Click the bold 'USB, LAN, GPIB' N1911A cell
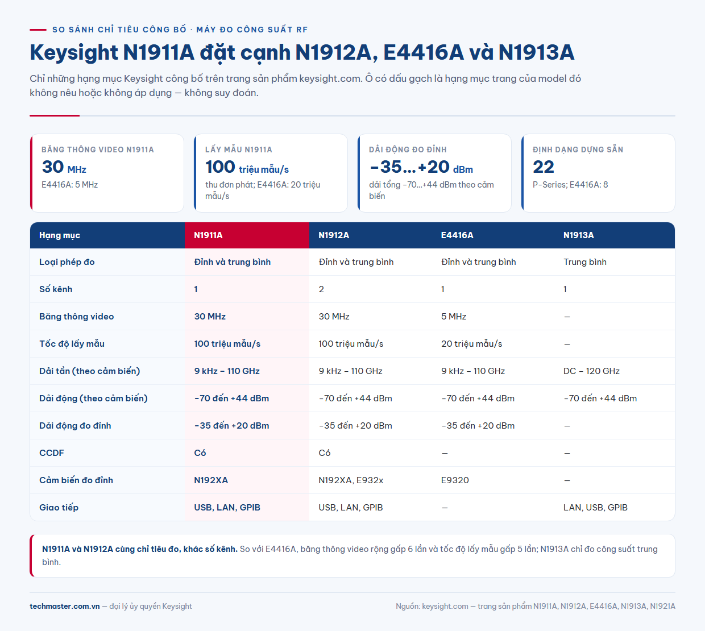705x631 pixels. (247, 508)
